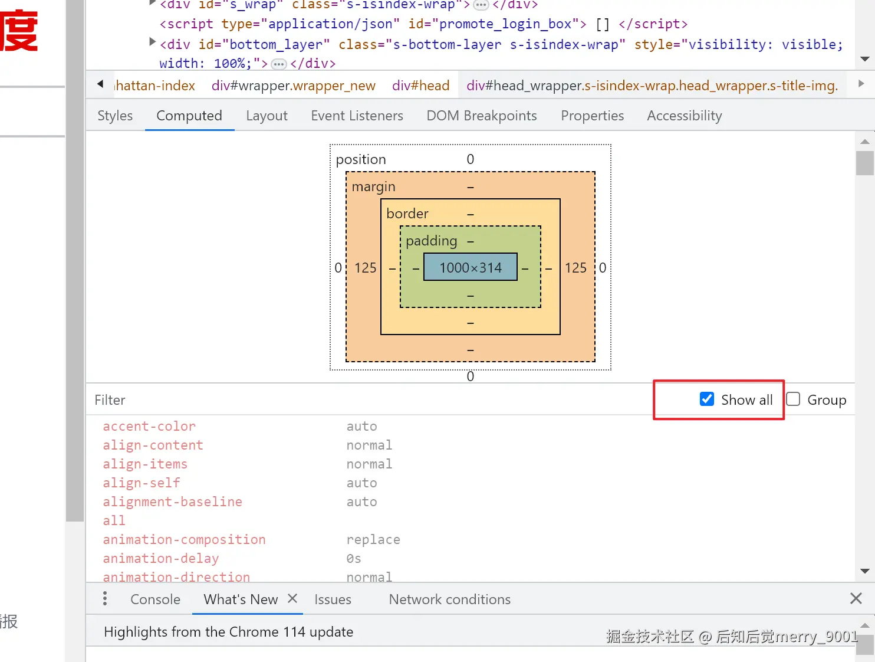
Task: Open the Issues drawer tab
Action: (x=333, y=599)
